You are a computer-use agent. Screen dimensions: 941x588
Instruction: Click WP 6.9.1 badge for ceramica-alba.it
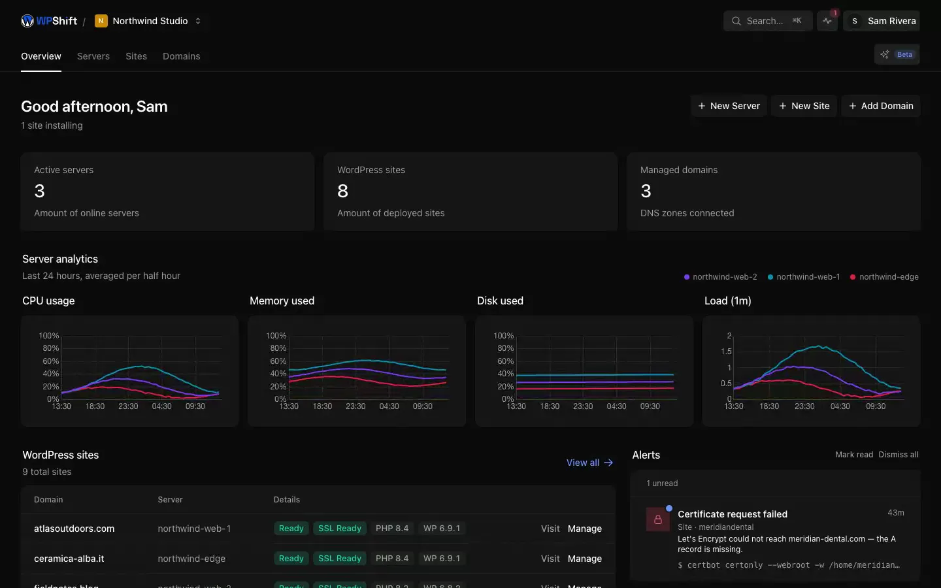tap(442, 559)
